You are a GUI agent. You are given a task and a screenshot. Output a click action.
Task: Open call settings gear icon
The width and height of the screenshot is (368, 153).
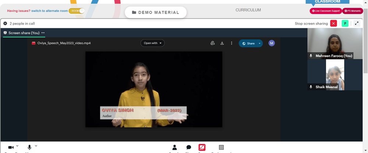click(5, 23)
